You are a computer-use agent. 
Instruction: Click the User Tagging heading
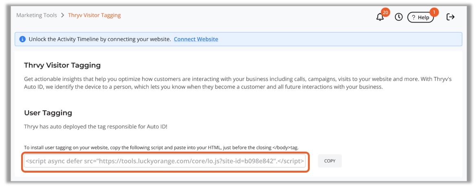click(48, 113)
